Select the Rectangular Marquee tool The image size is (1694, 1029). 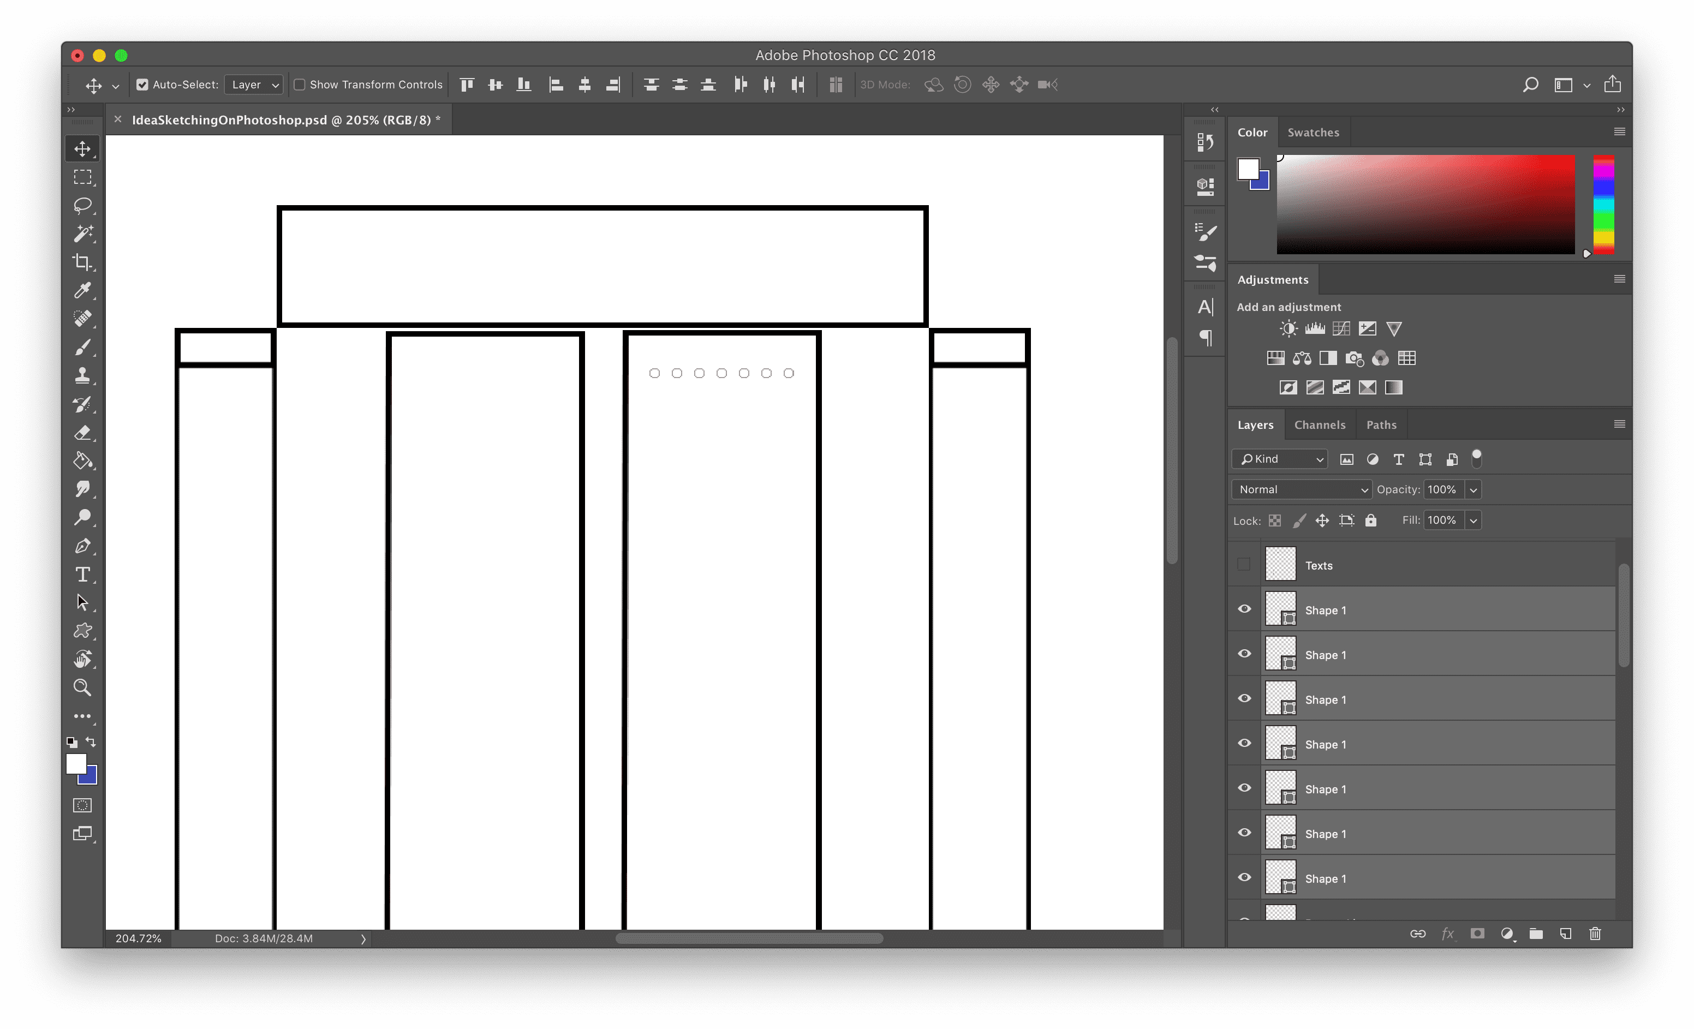pos(82,177)
